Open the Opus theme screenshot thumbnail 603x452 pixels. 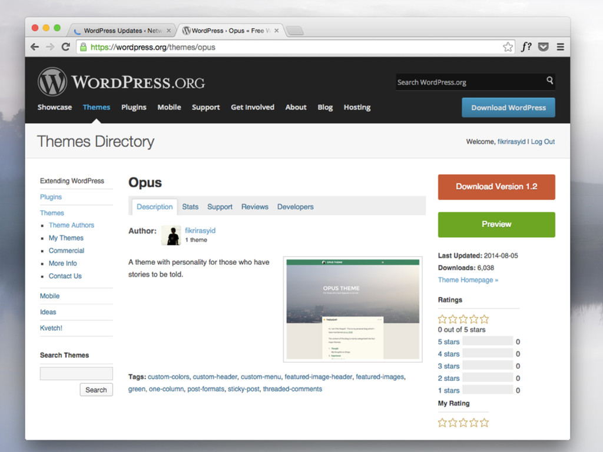tap(353, 310)
